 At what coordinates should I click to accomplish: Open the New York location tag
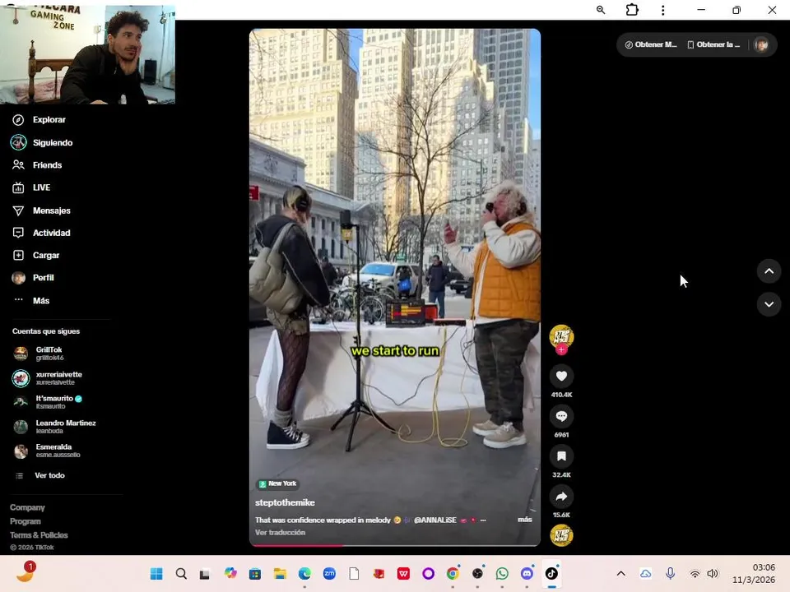[278, 483]
